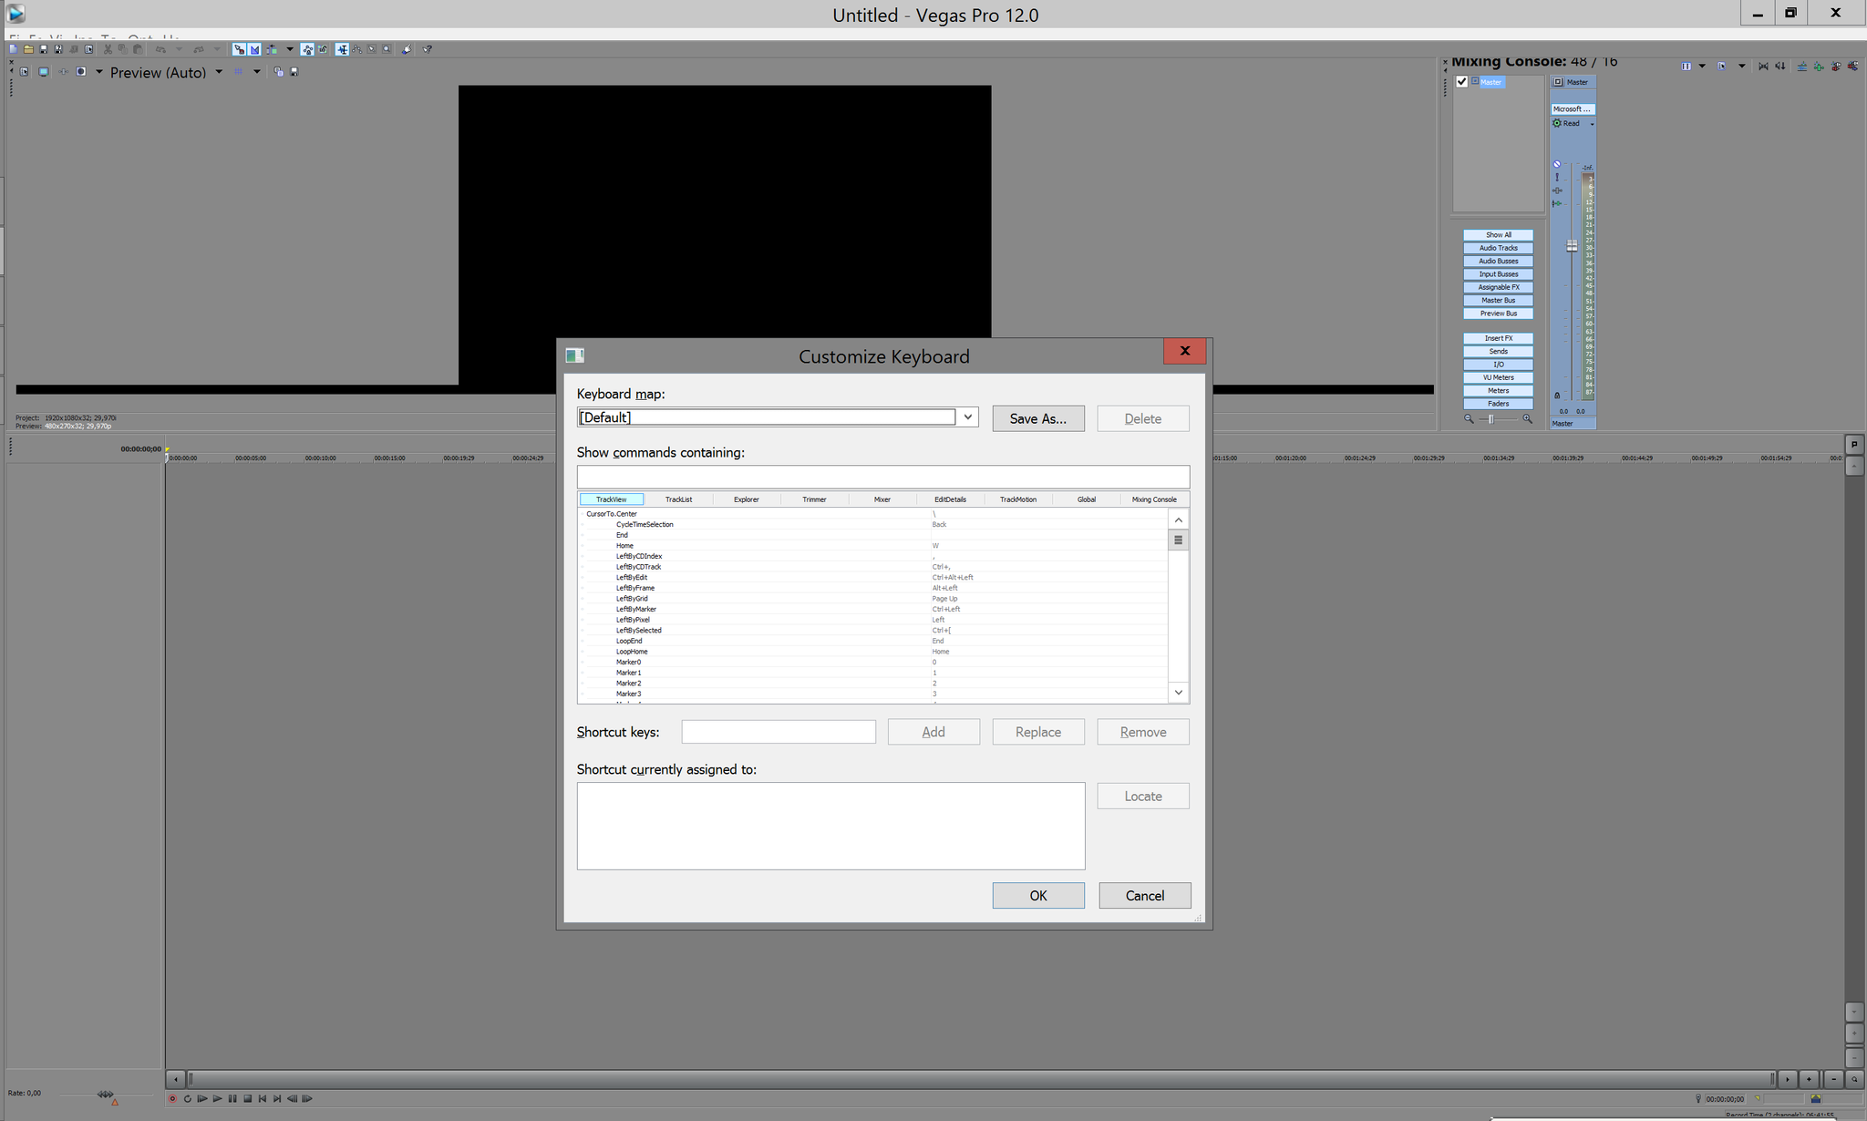Toggle Ignore Event Grouping button

coord(323,49)
